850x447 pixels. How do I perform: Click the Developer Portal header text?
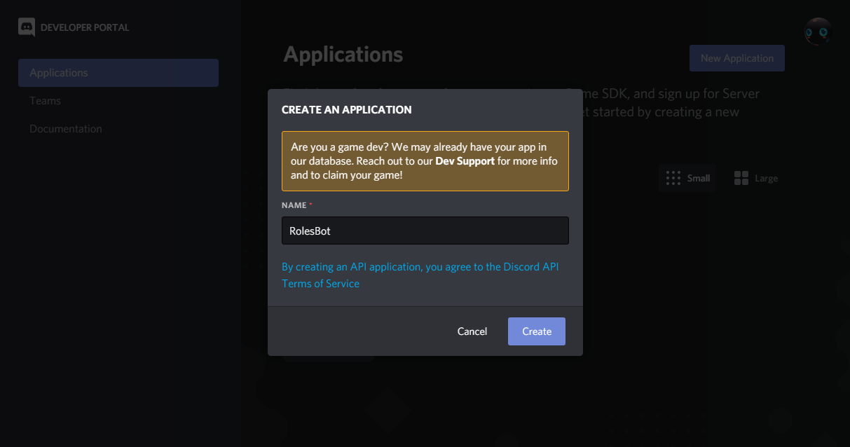(x=85, y=27)
